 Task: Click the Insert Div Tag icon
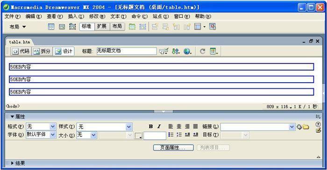(62, 27)
